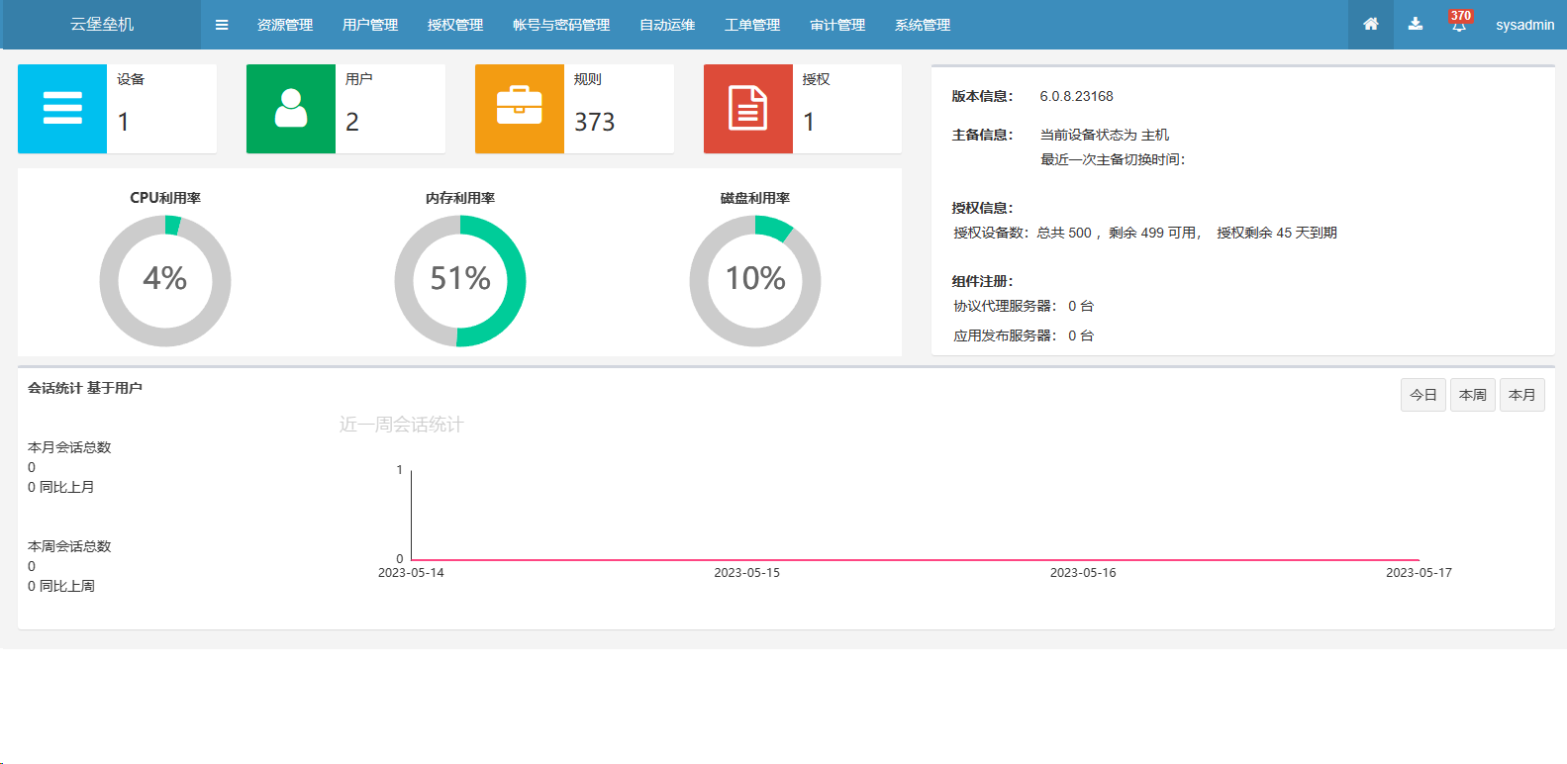1567x764 pixels.
Task: Click the 当前设备状态为 主机 text
Action: tap(1105, 135)
